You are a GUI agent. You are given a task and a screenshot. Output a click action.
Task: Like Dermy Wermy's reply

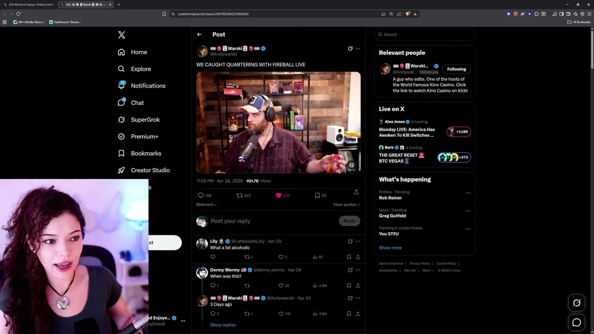point(281,285)
